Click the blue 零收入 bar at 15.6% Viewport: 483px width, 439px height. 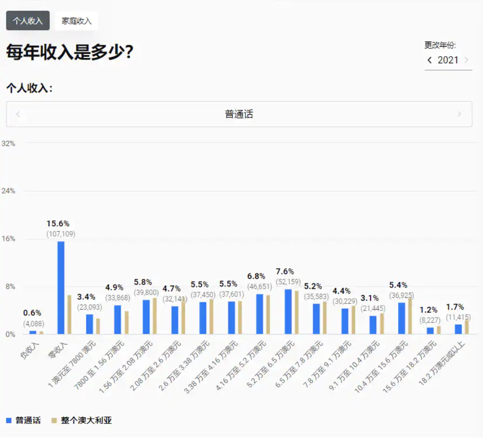point(61,287)
